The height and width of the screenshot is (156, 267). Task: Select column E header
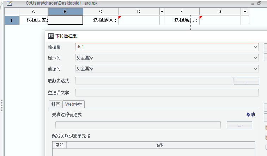coord(162,12)
